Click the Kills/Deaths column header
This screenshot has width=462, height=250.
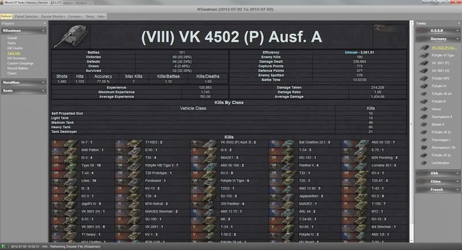click(208, 77)
